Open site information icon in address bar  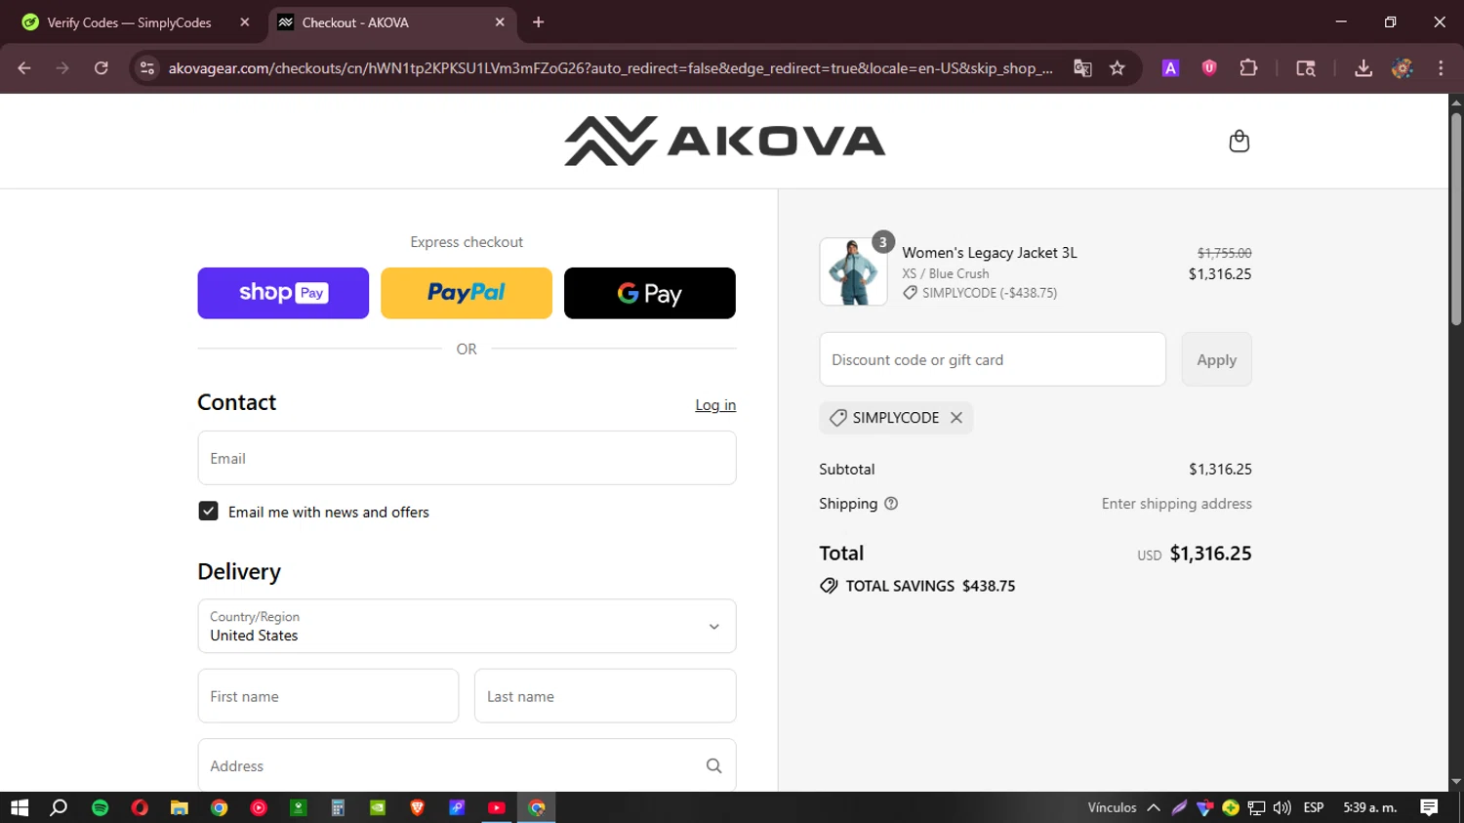click(147, 68)
